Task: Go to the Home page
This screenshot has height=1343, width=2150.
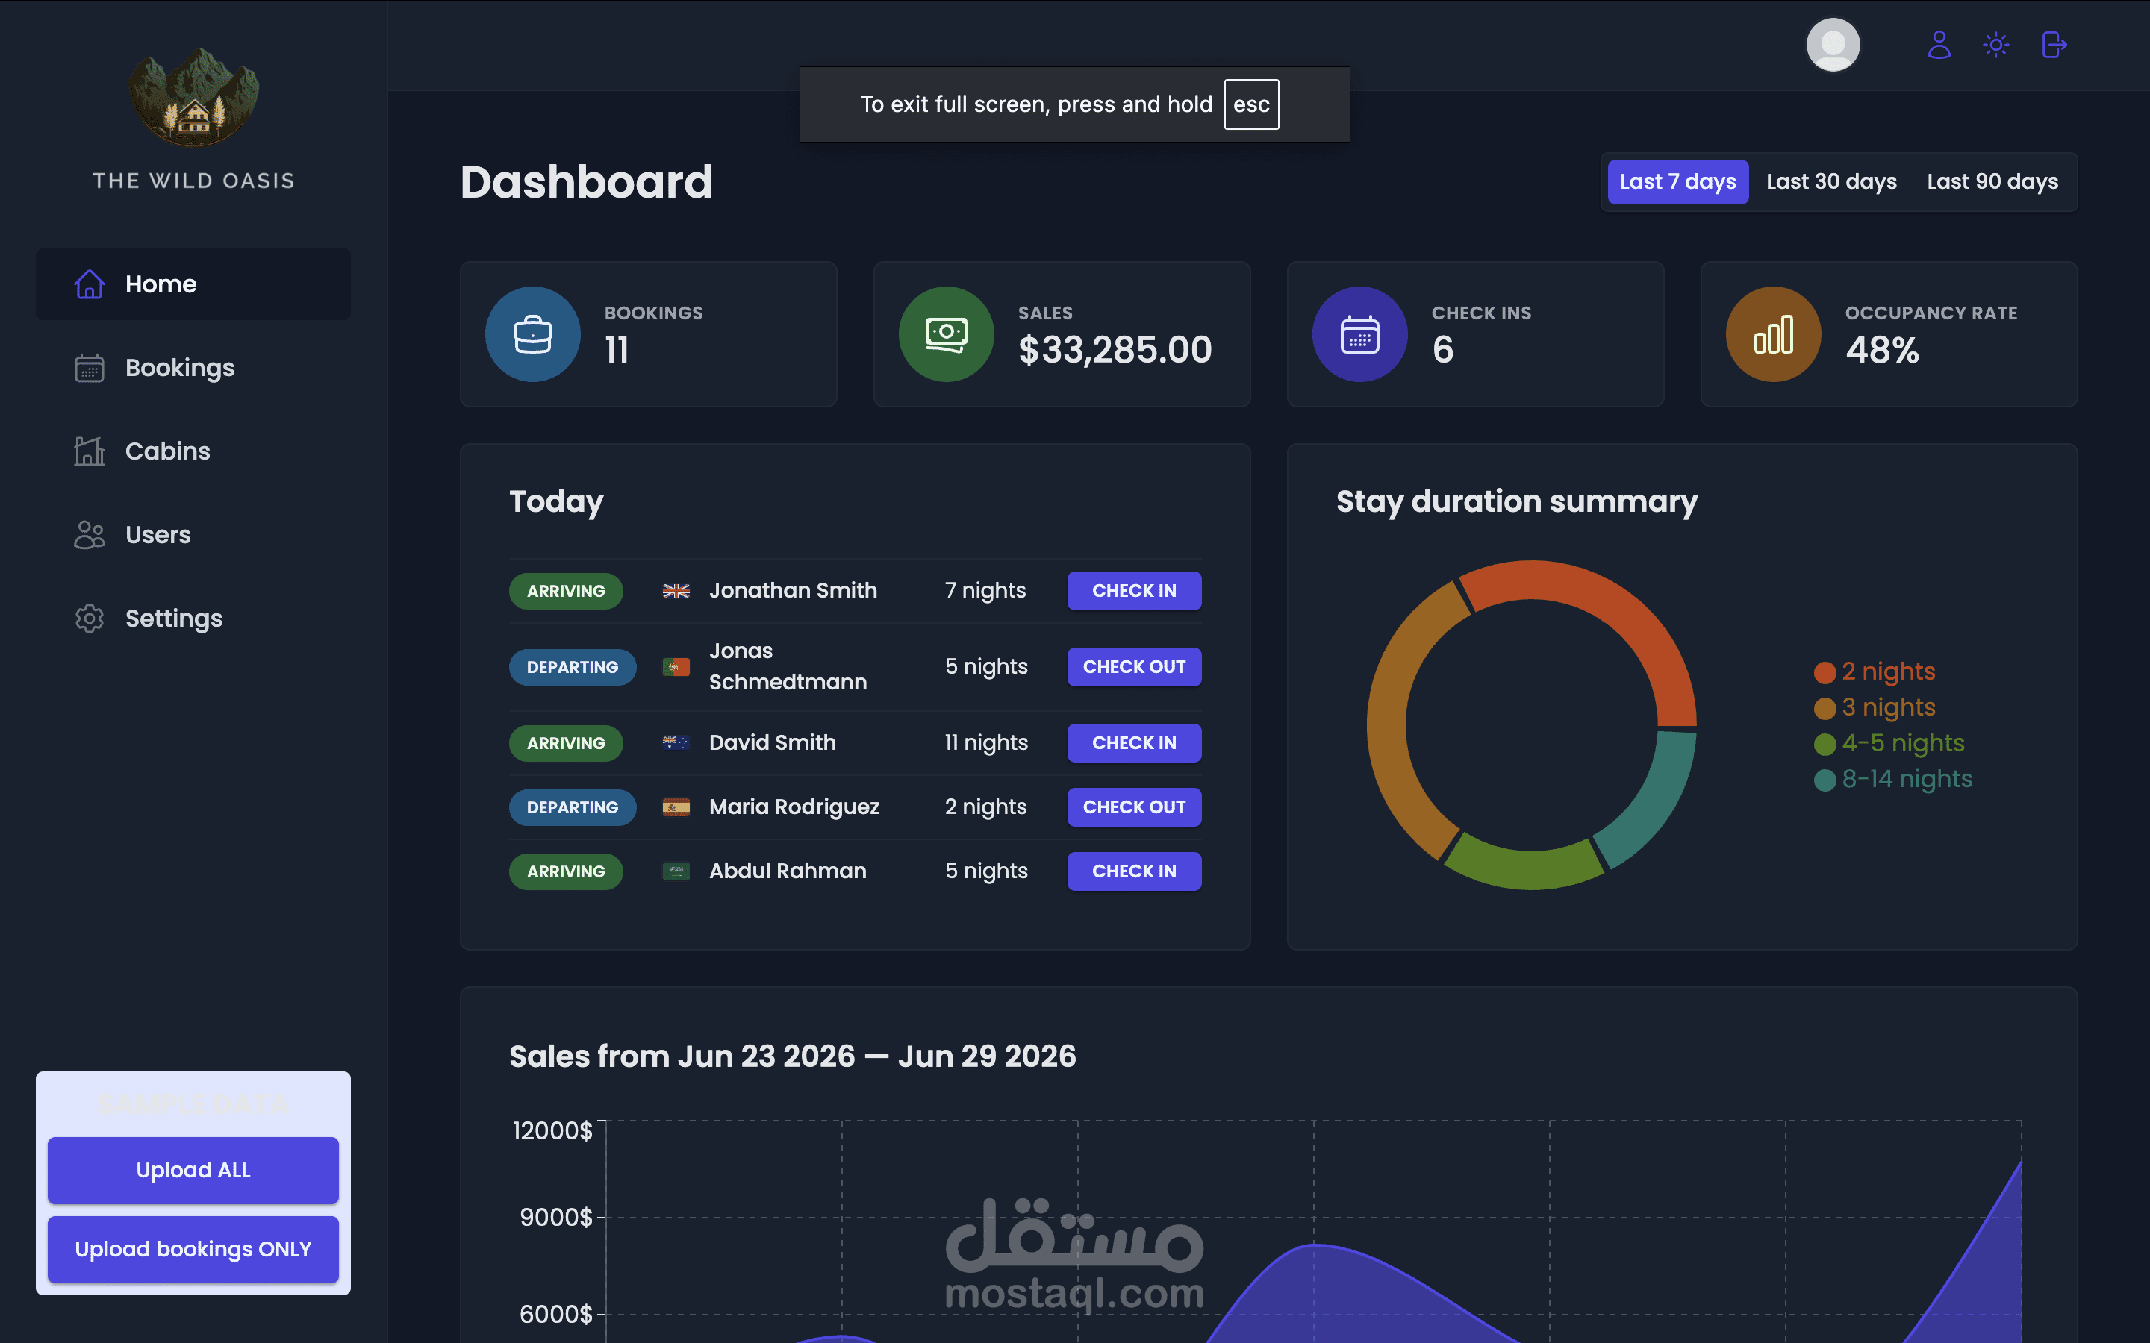Action: [193, 284]
